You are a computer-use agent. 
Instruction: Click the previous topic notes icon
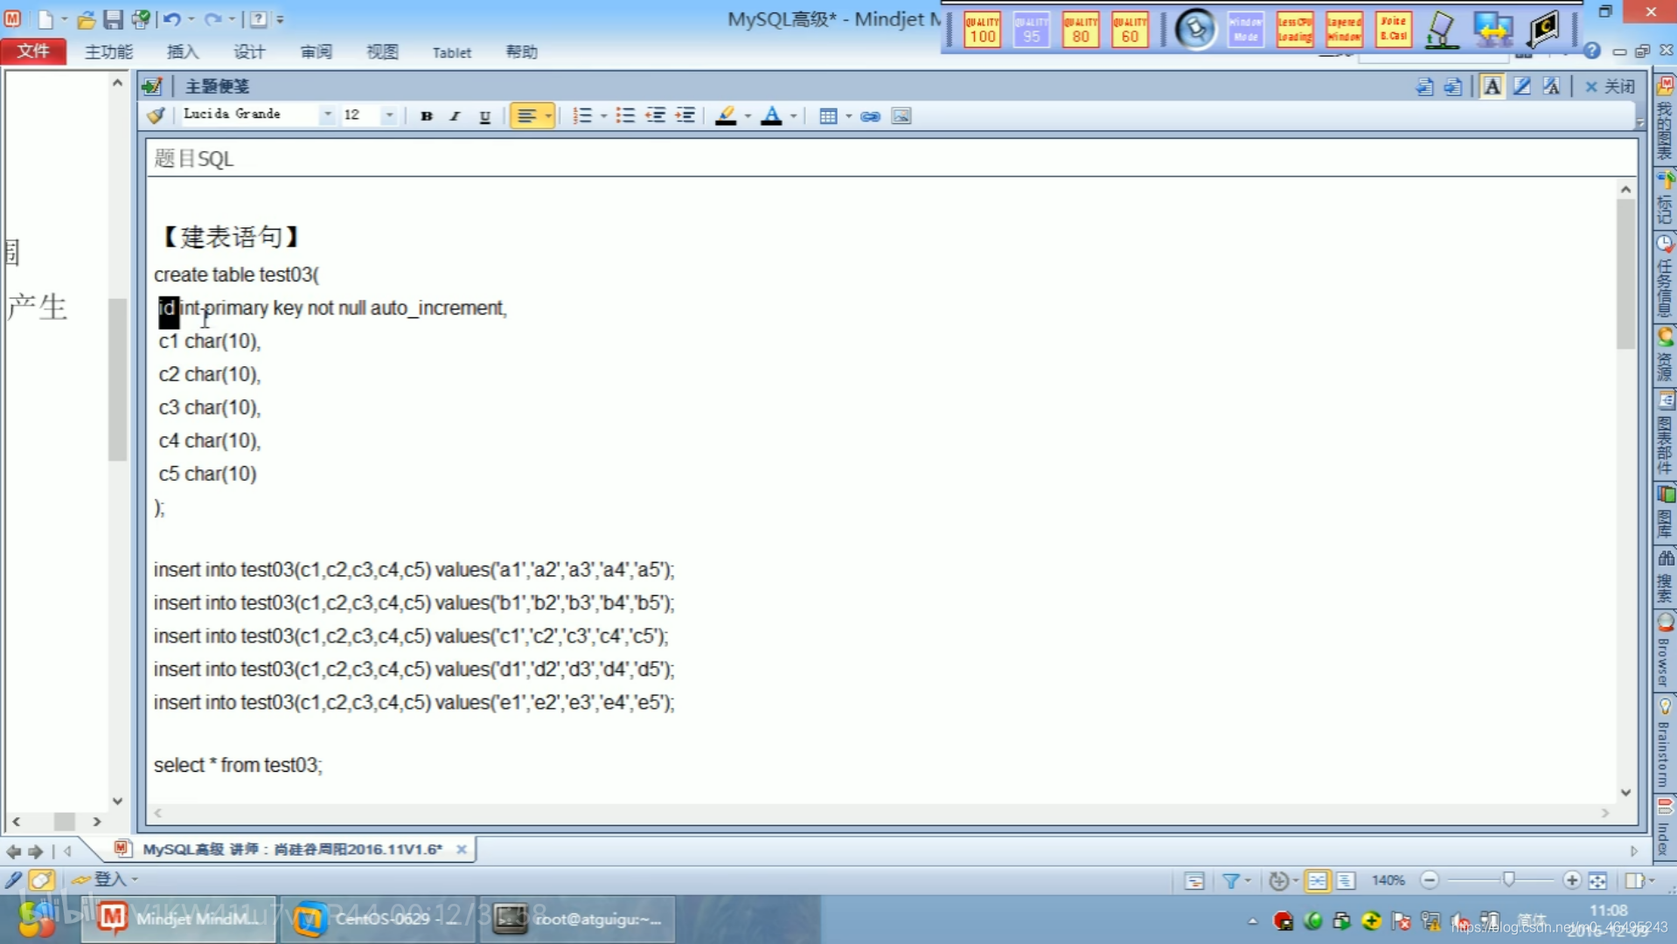click(x=1424, y=86)
